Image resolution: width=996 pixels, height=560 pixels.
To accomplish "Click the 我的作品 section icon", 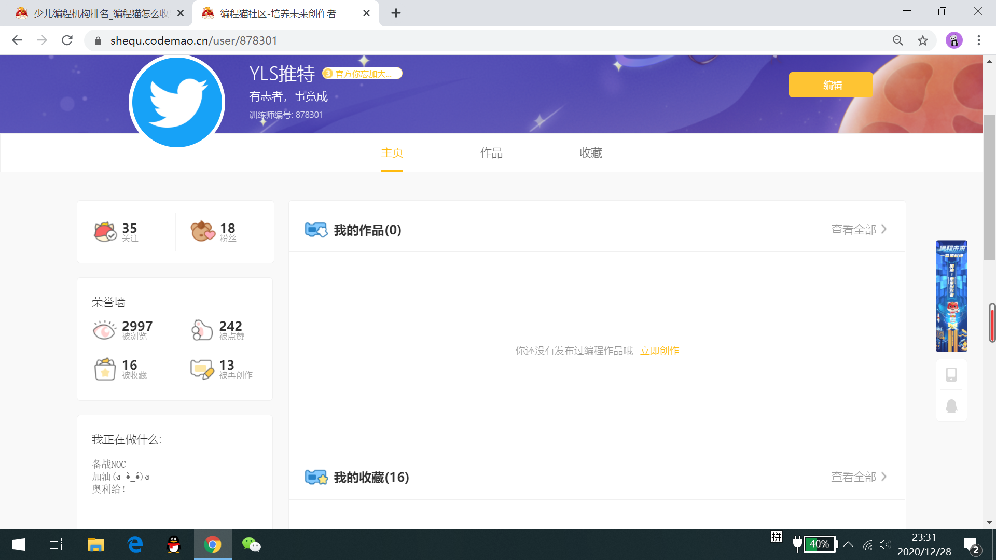I will point(316,230).
